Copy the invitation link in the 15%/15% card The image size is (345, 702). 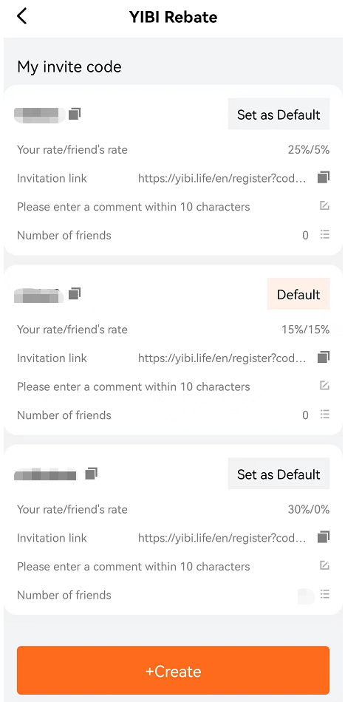click(x=324, y=357)
